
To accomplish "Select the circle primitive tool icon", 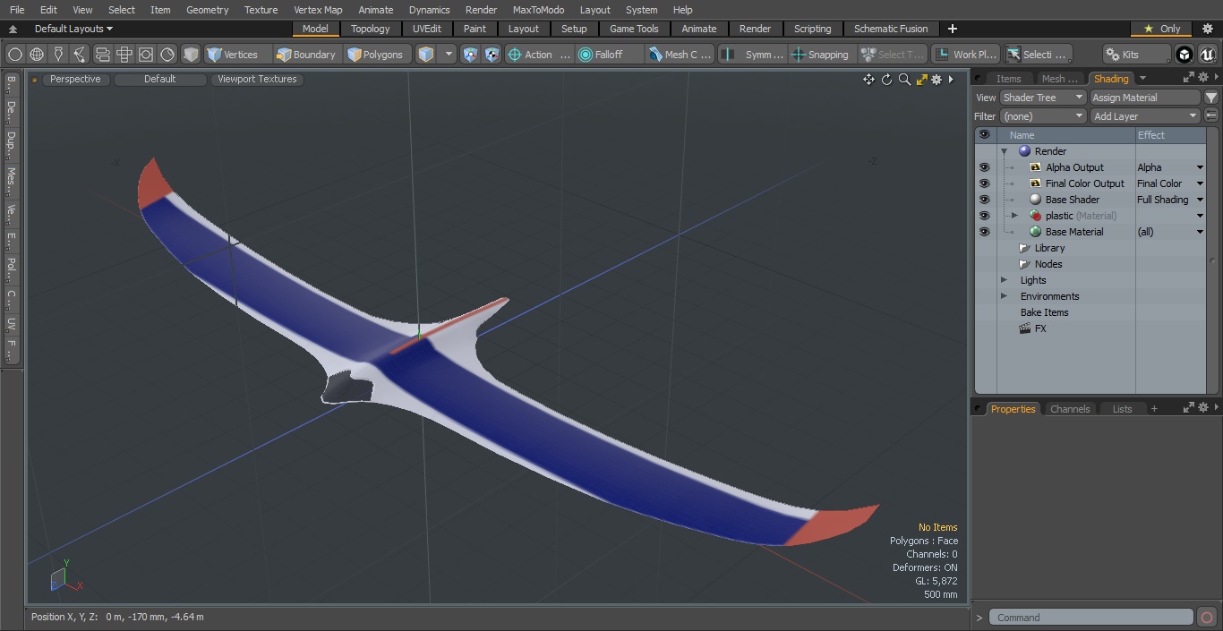I will click(14, 55).
